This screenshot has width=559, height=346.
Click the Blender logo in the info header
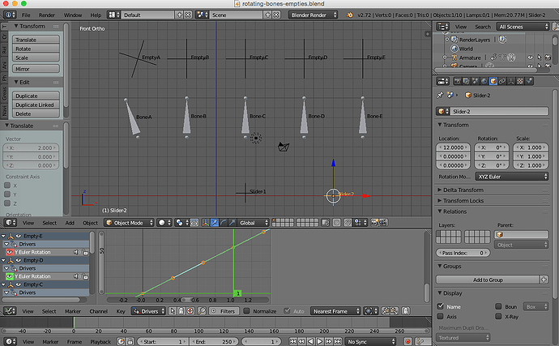tap(350, 15)
